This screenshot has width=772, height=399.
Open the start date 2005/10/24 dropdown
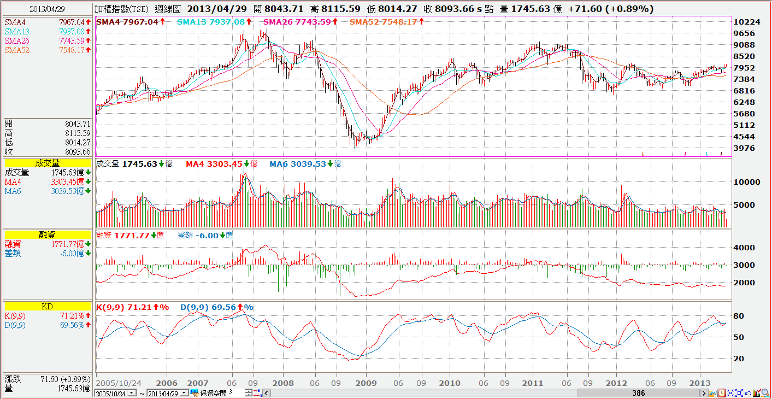coord(132,392)
